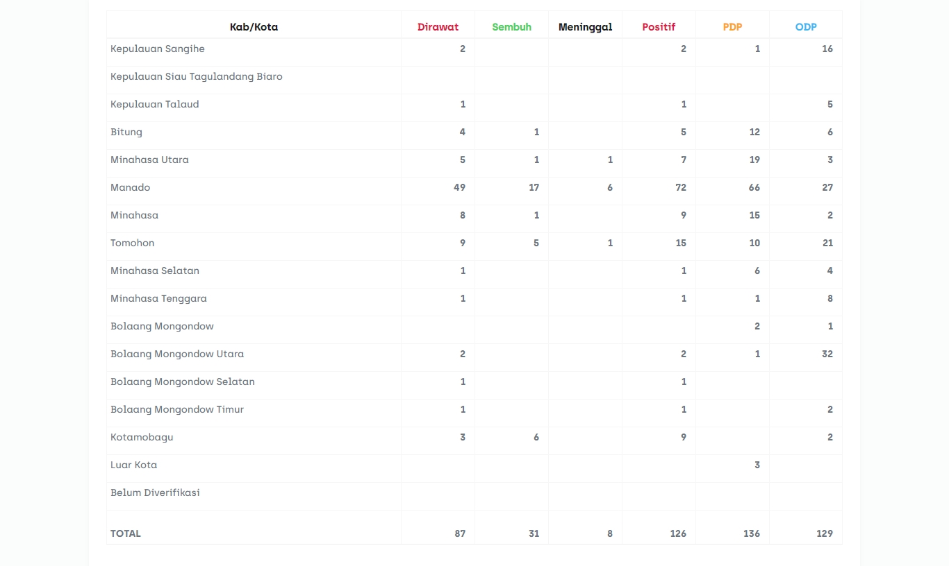Screen dimensions: 949x566
Task: Click the Positif column header
Action: click(x=659, y=27)
